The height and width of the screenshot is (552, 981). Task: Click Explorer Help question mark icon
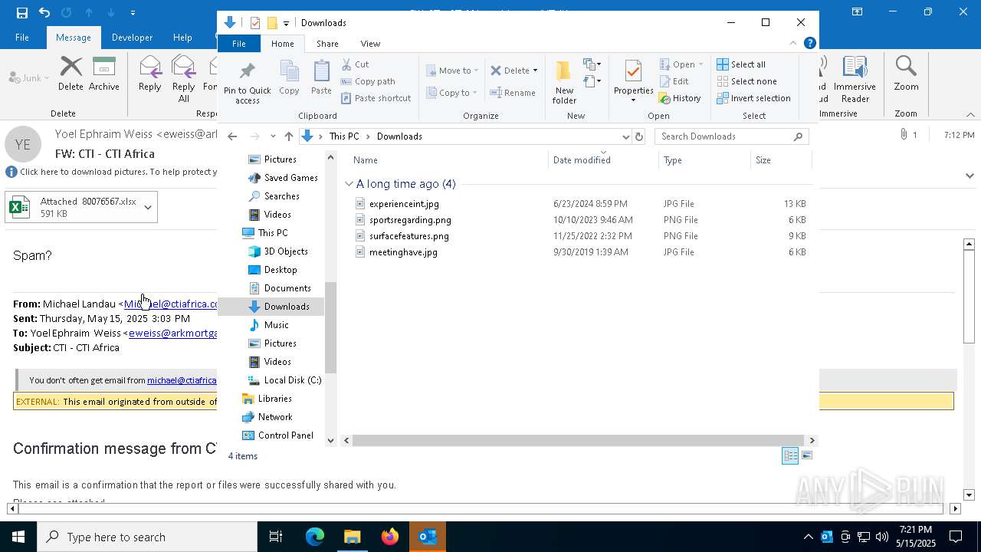[x=810, y=44]
